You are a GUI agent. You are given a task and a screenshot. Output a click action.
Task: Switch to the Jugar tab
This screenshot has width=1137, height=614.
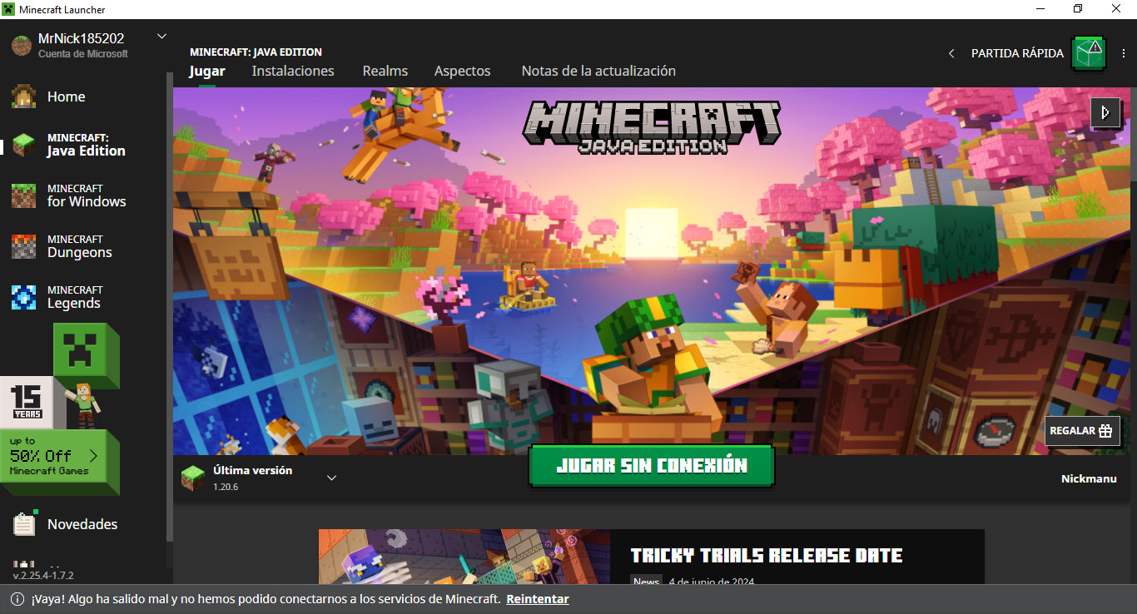[x=207, y=71]
